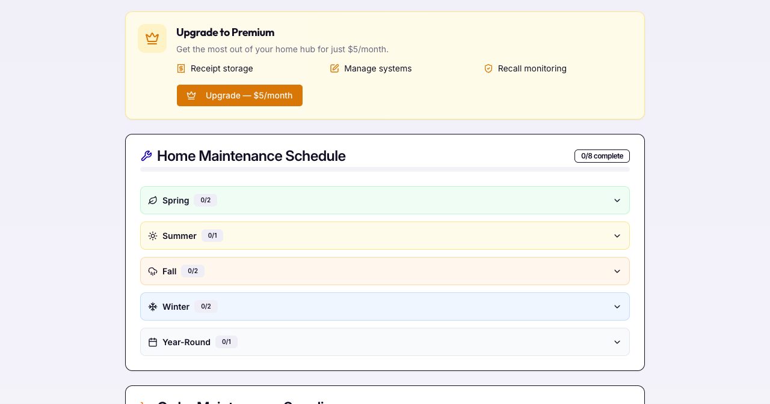The image size is (770, 404).
Task: Click the Summer label text
Action: point(179,236)
